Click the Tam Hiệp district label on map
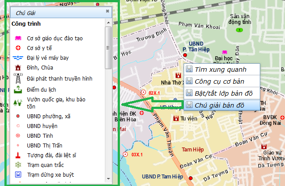 (x=193, y=149)
